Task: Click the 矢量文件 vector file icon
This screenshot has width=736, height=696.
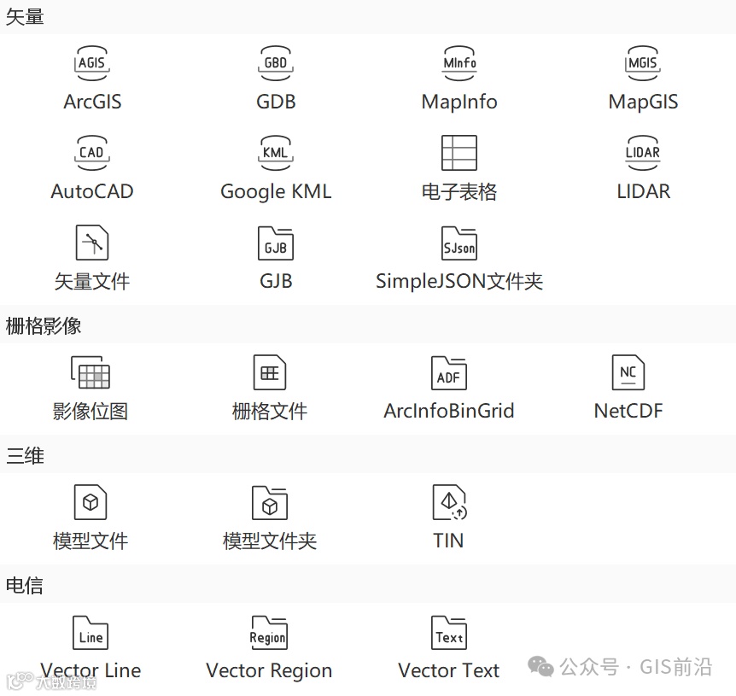Action: coord(92,243)
